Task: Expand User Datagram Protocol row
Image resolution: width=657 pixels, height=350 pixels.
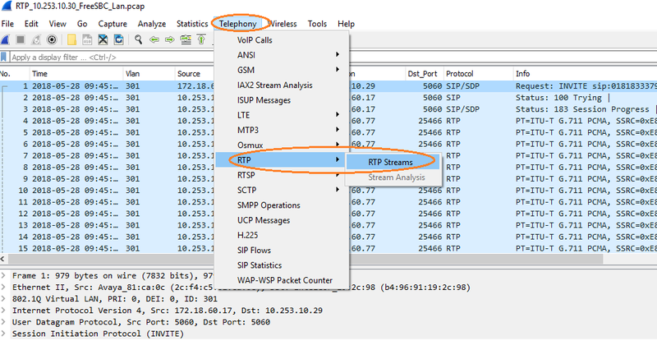Action: pos(4,322)
